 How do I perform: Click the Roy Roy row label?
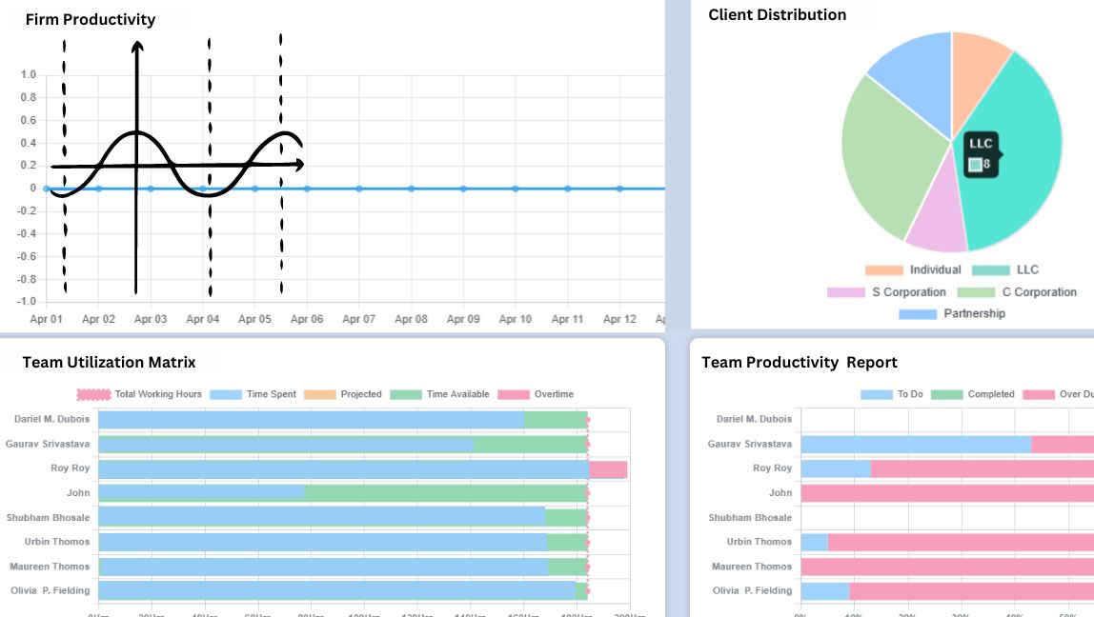[71, 468]
